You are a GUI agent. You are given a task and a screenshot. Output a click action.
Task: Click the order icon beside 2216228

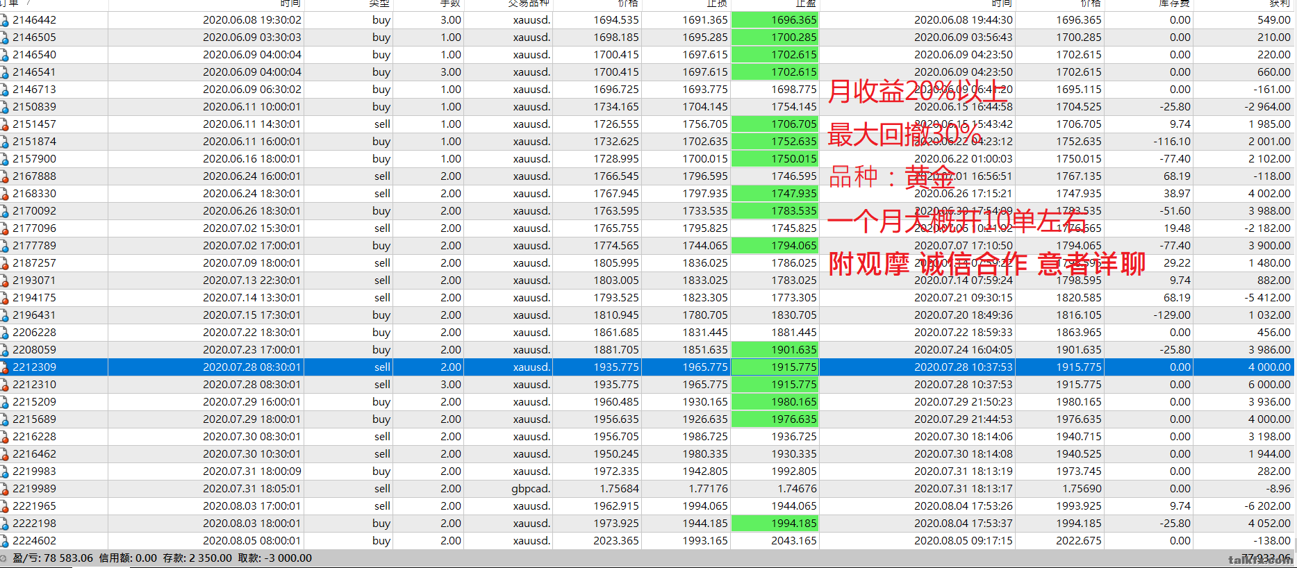pos(4,437)
